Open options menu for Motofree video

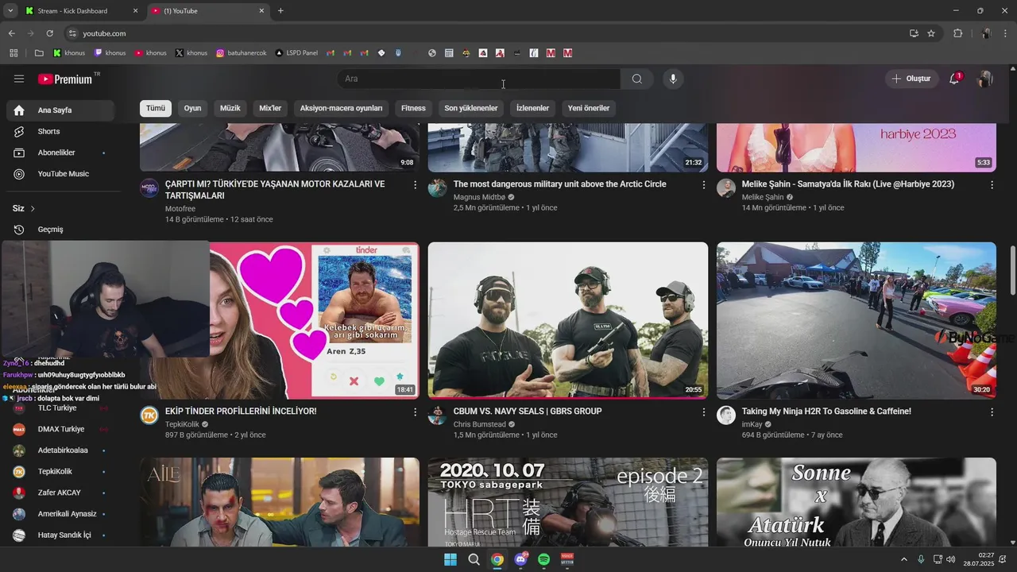(415, 184)
